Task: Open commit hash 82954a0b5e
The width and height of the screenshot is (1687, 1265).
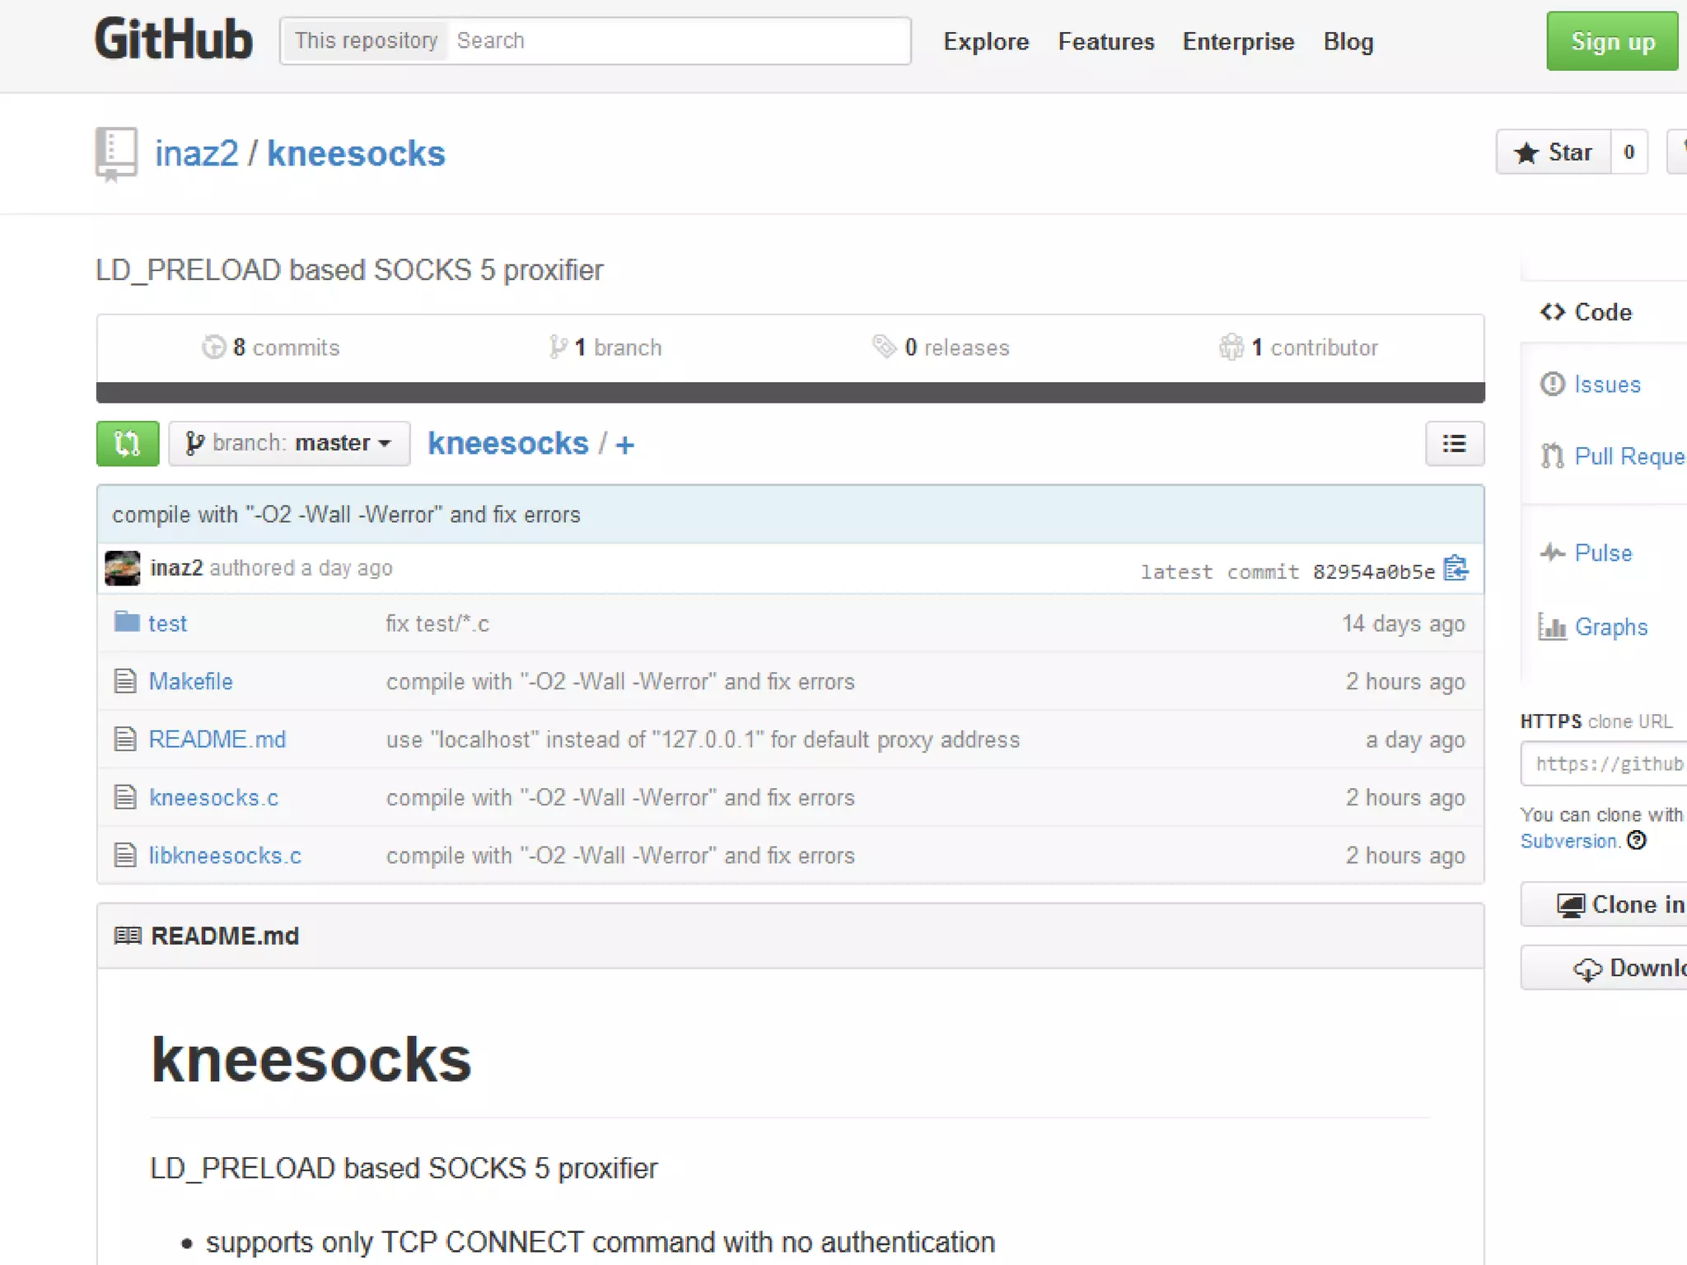Action: click(x=1373, y=572)
